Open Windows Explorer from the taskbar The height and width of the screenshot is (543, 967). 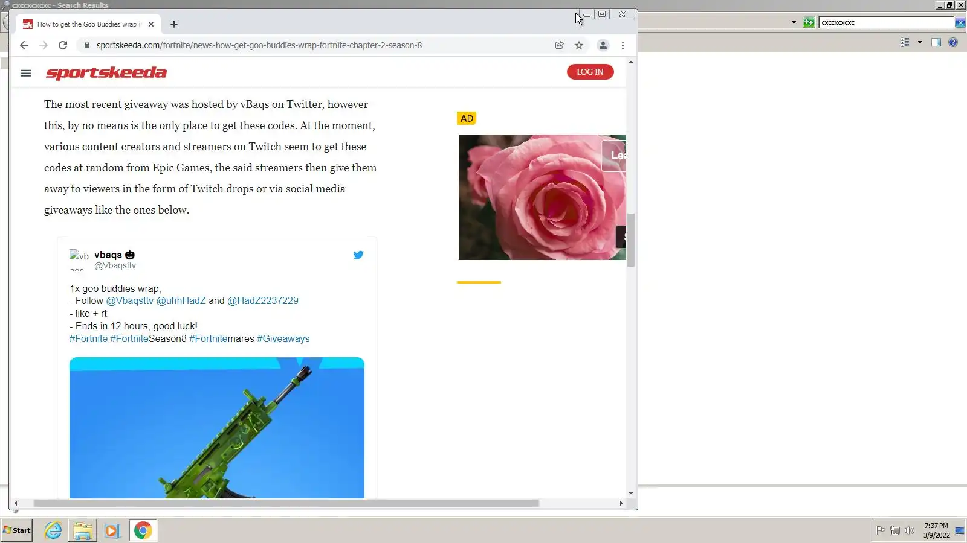tap(83, 531)
